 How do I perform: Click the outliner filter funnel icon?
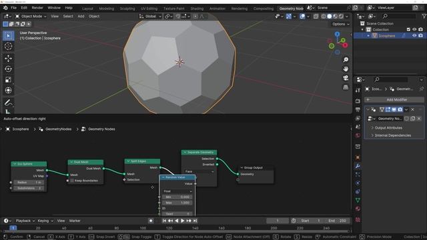pyautogui.click(x=424, y=16)
